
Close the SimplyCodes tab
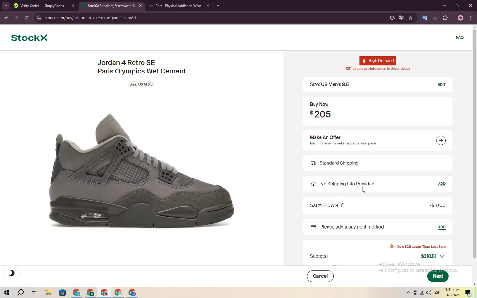73,6
